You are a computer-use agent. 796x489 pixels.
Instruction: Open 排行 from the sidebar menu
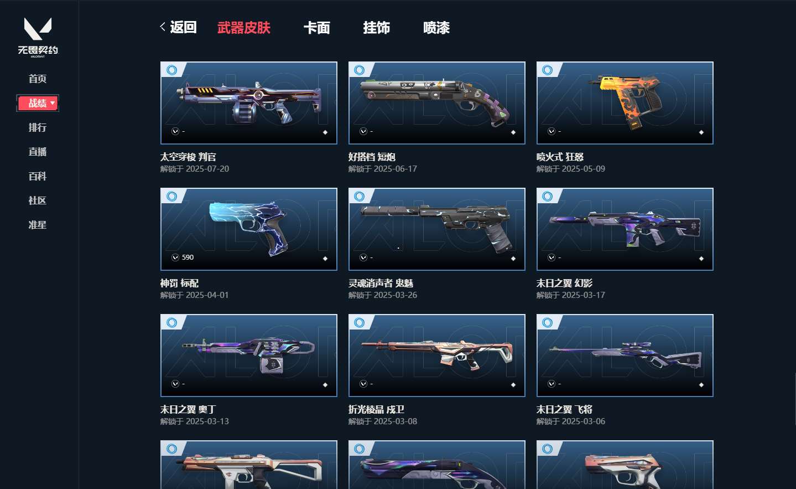[x=38, y=127]
